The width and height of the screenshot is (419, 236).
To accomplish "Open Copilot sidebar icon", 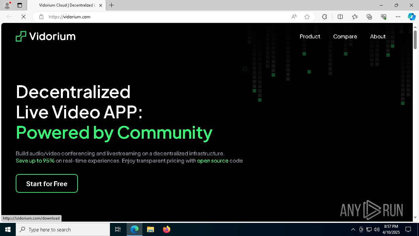I will tap(411, 17).
